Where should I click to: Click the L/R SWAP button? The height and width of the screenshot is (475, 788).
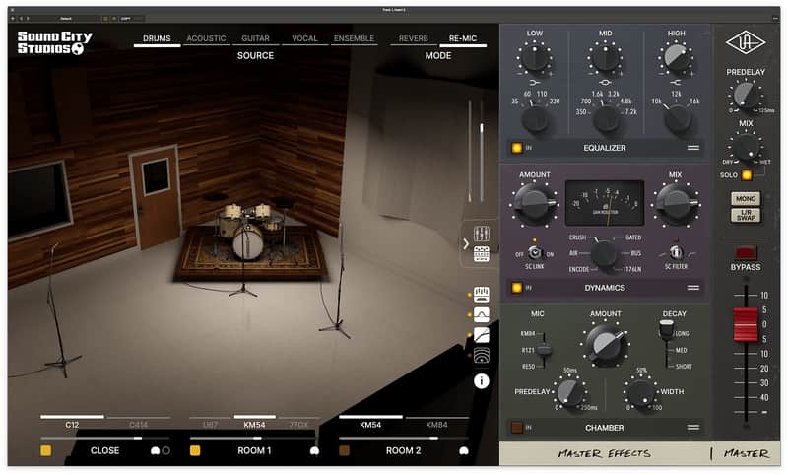tap(746, 215)
